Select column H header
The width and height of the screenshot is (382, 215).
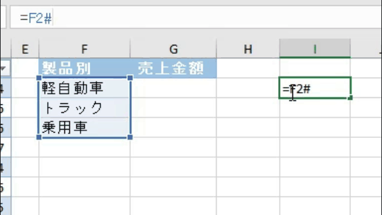click(248, 49)
